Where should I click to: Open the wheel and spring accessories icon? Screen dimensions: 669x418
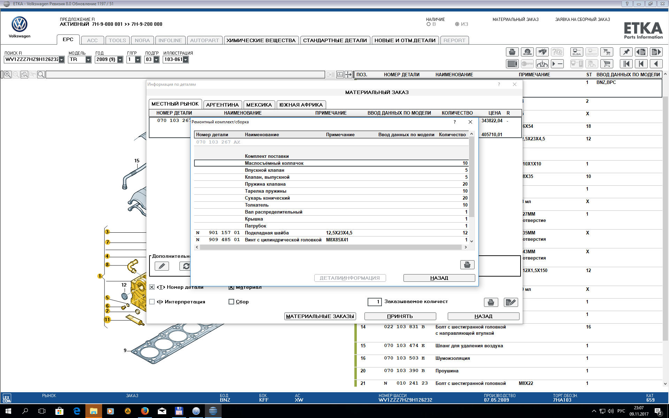(x=527, y=52)
